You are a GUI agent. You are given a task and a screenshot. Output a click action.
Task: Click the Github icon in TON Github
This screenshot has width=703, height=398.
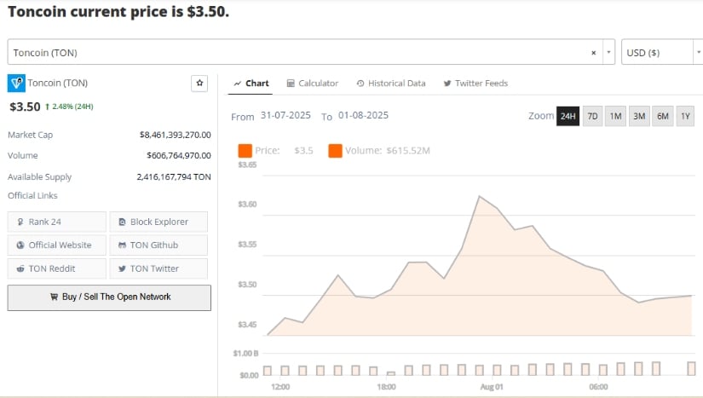coord(122,245)
